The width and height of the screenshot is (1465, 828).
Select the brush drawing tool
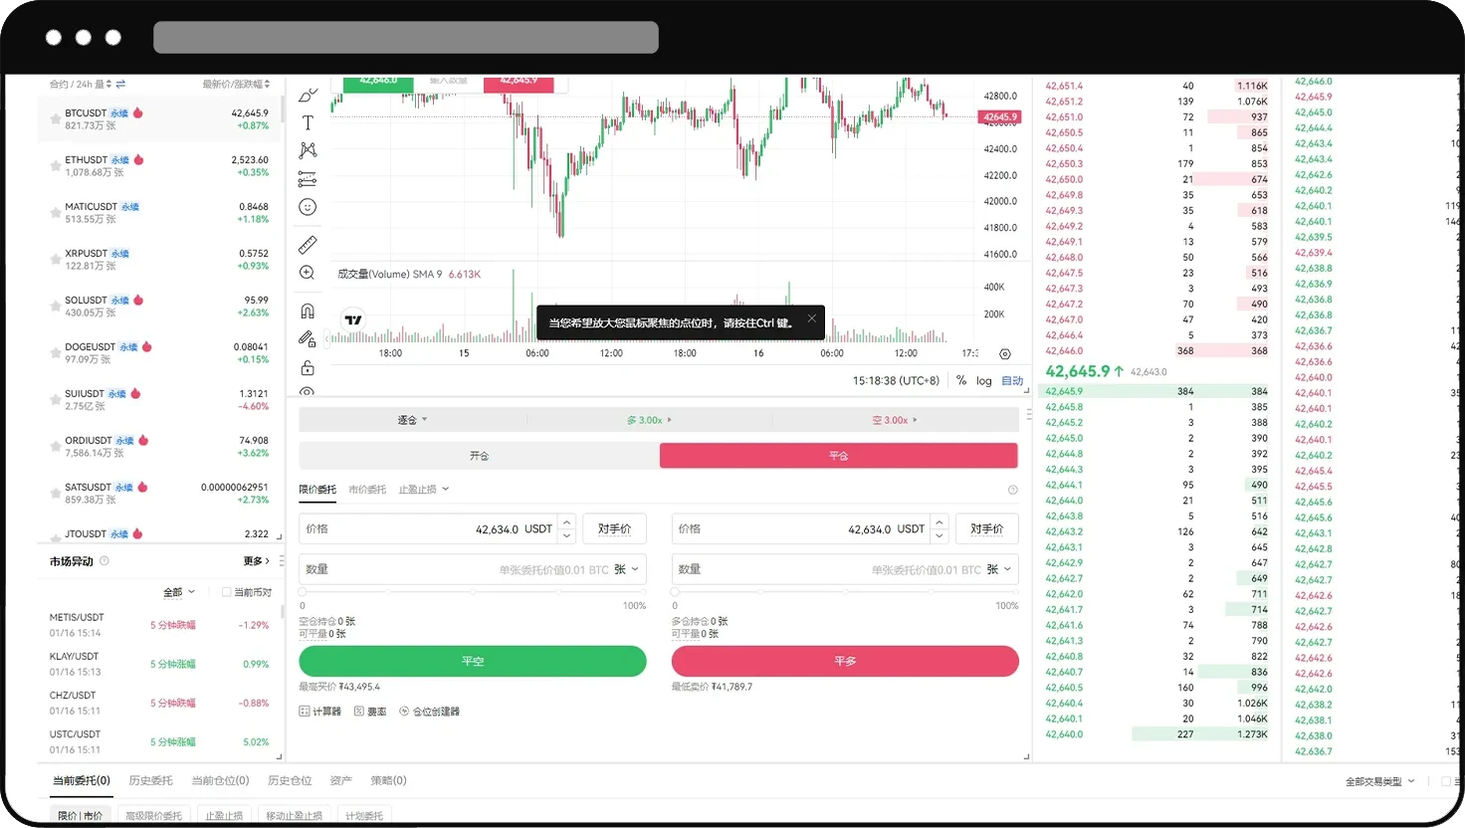(x=307, y=95)
